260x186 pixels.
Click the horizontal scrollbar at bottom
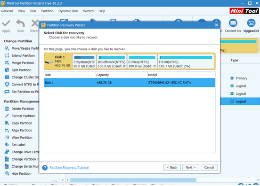tap(133, 180)
